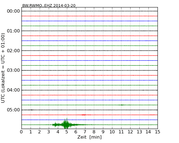Click the x-axis tick label 14

pyautogui.click(x=148, y=132)
